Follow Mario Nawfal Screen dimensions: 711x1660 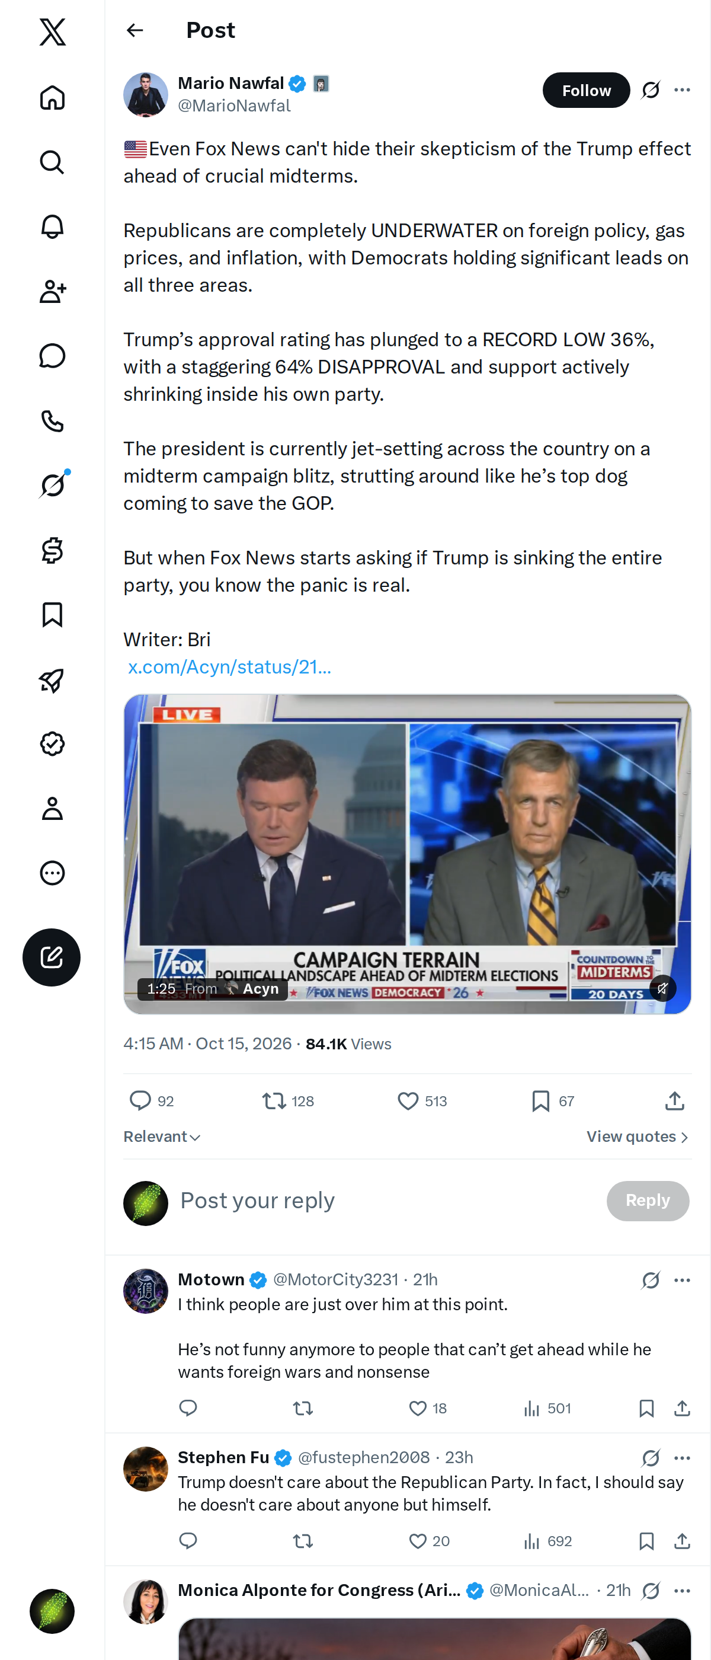586,90
